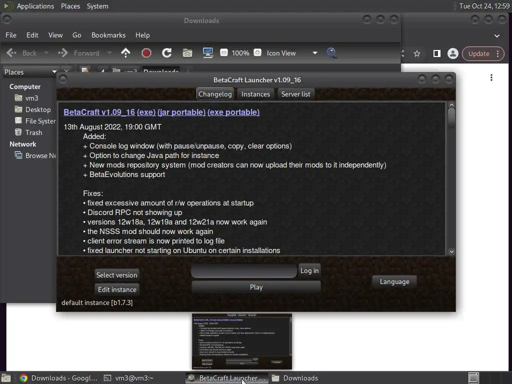
Task: Click the Chrome Update kebab menu icon
Action: [497, 53]
